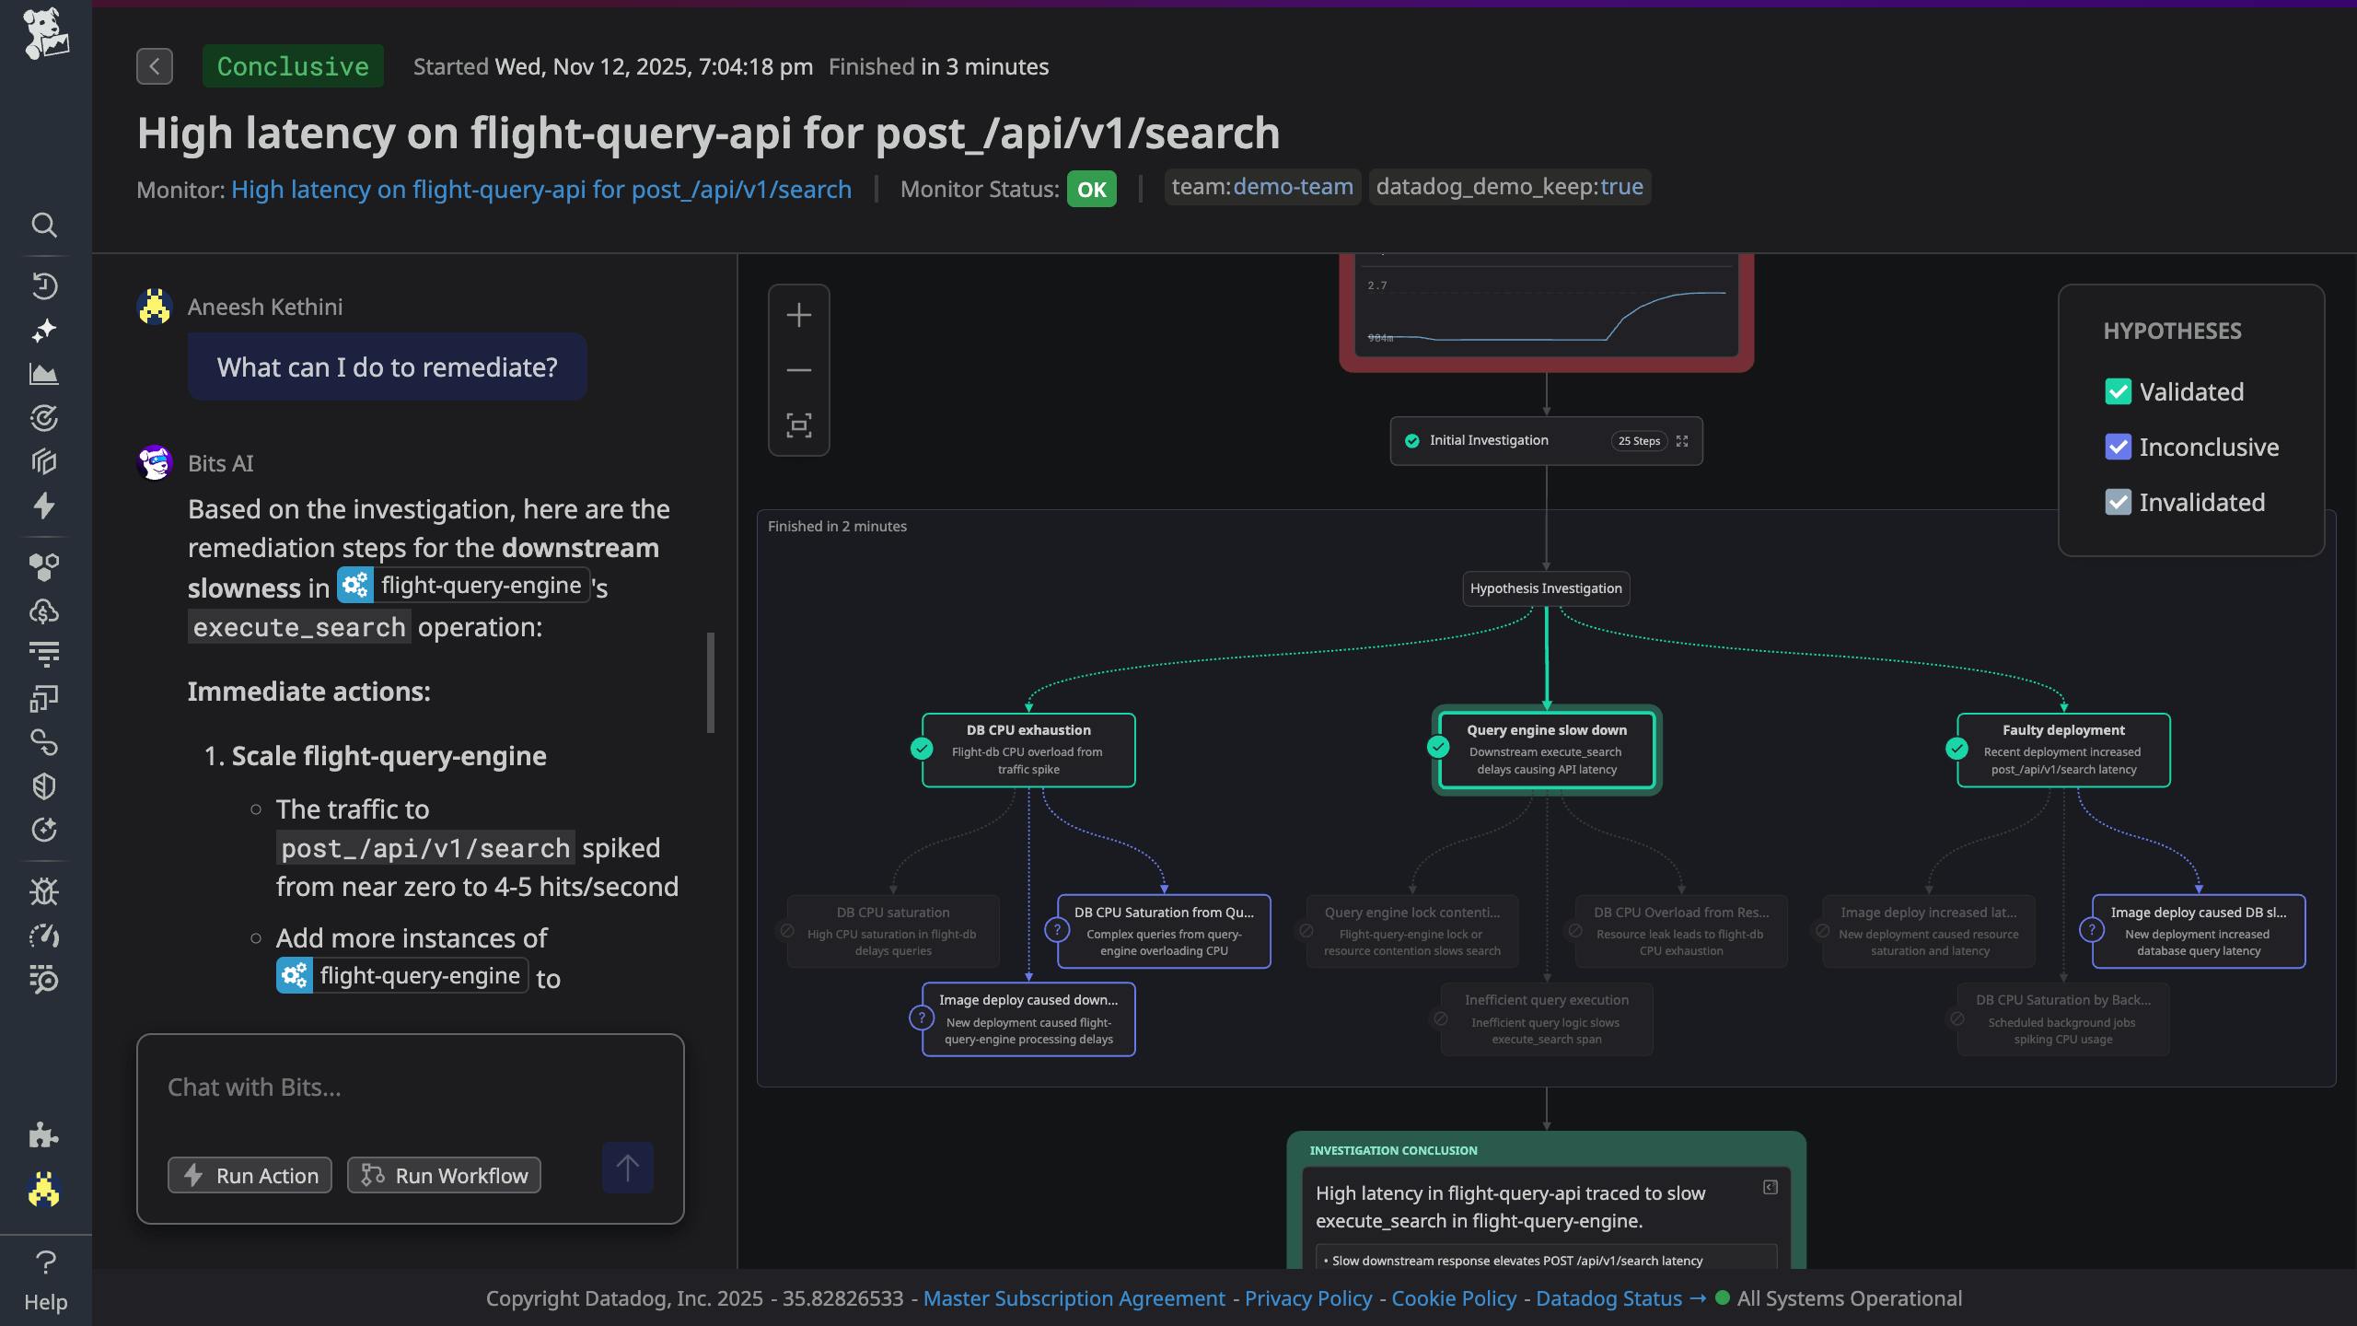Toggle the Inconclusive hypotheses checkbox
The width and height of the screenshot is (2357, 1326).
pyautogui.click(x=2120, y=447)
